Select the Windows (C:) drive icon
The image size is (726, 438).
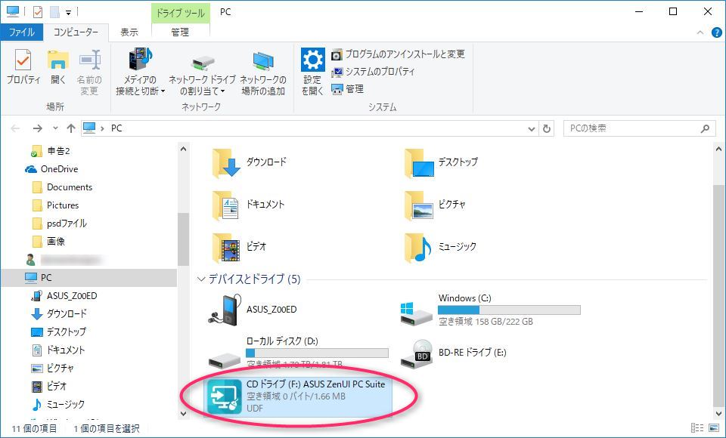coord(416,313)
